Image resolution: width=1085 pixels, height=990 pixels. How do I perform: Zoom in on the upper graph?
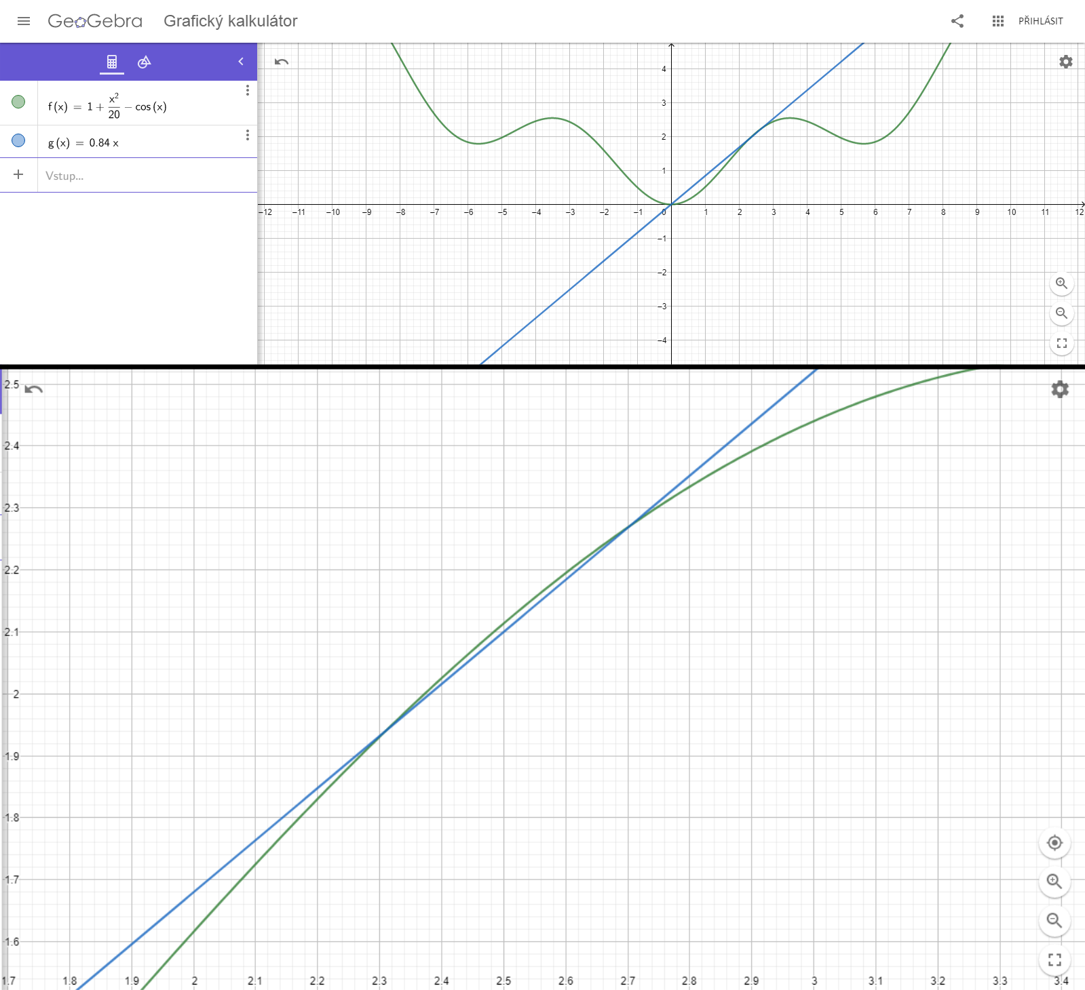point(1061,283)
